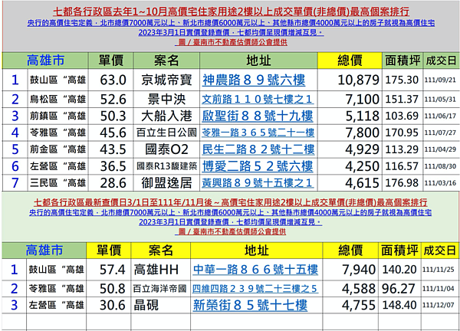This screenshot has height=331, width=460.
Task: Select cell 御盟逸居
Action: 166,183
